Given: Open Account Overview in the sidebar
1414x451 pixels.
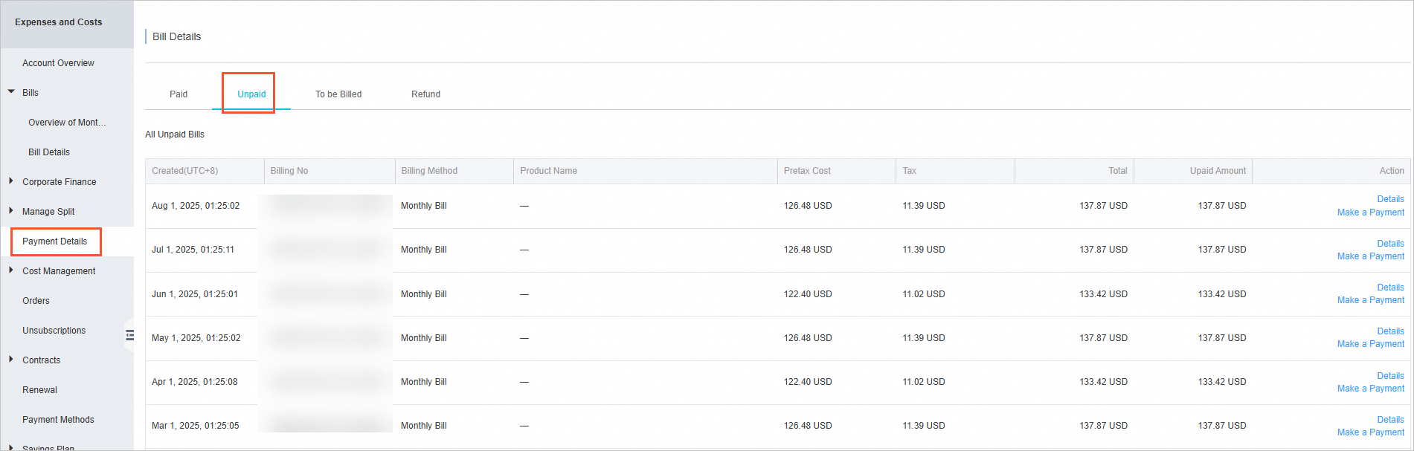Looking at the screenshot, I should [58, 63].
